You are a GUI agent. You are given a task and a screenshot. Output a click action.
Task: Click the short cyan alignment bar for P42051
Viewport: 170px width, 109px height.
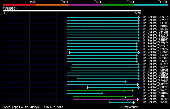(x=121, y=102)
